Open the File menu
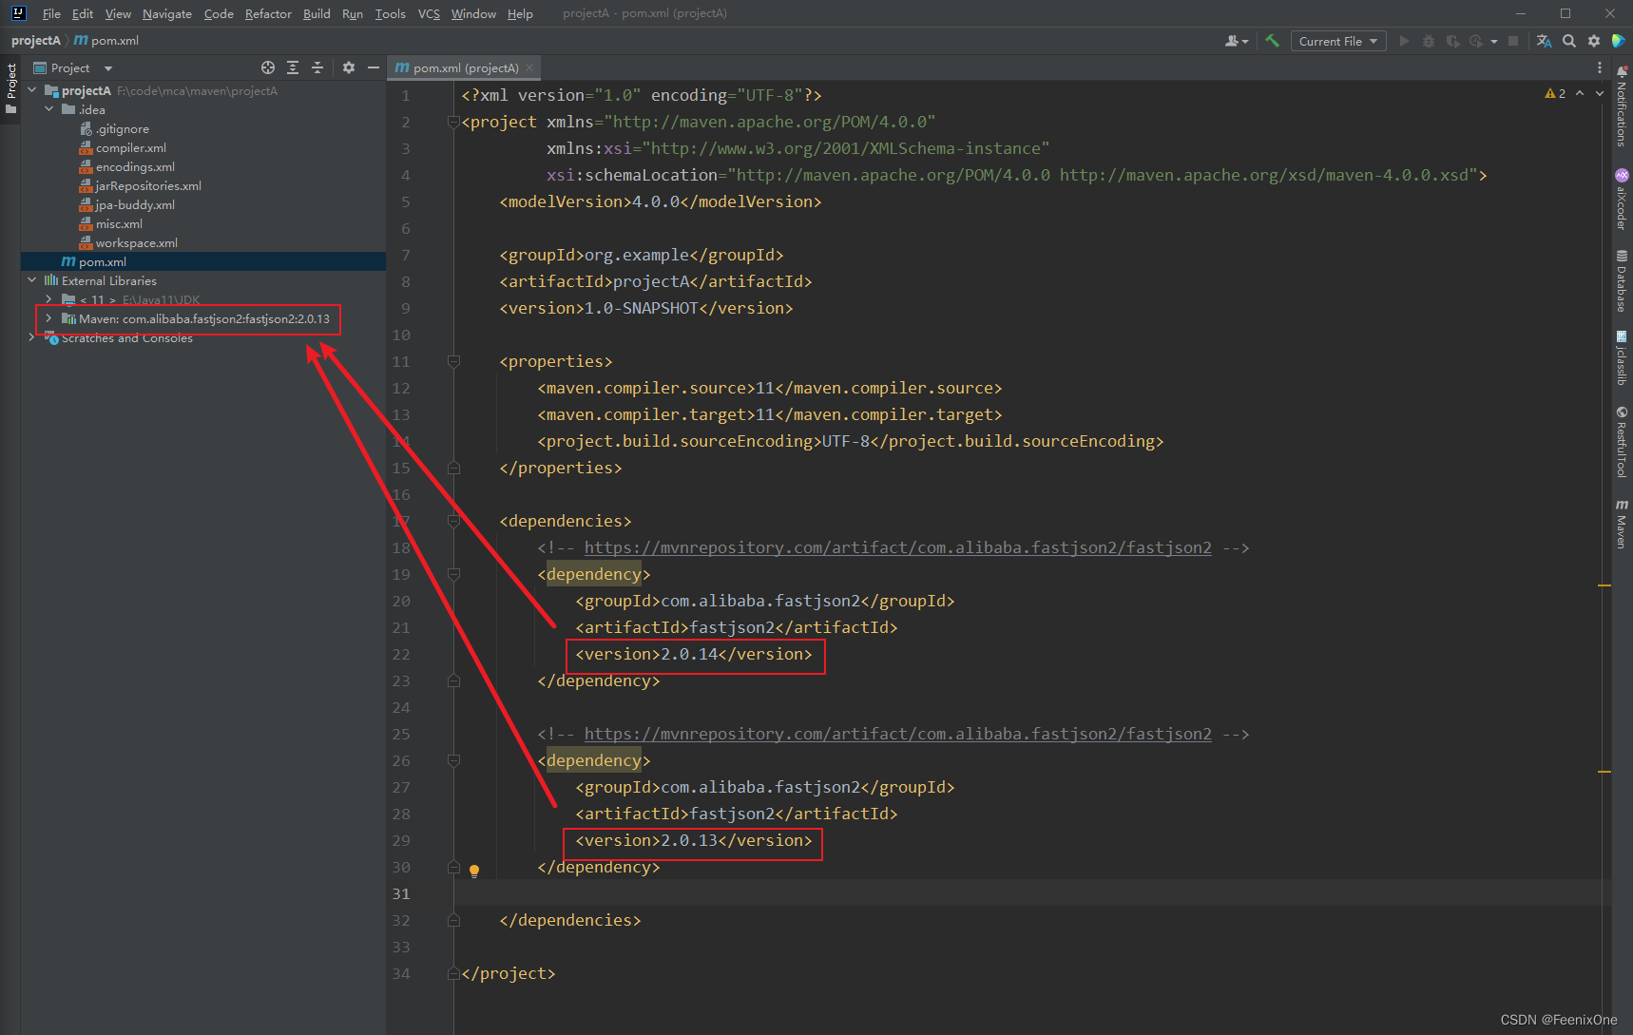The width and height of the screenshot is (1633, 1035). point(51,13)
